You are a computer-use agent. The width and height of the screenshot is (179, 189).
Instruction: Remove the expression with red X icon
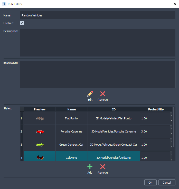pos(102,94)
